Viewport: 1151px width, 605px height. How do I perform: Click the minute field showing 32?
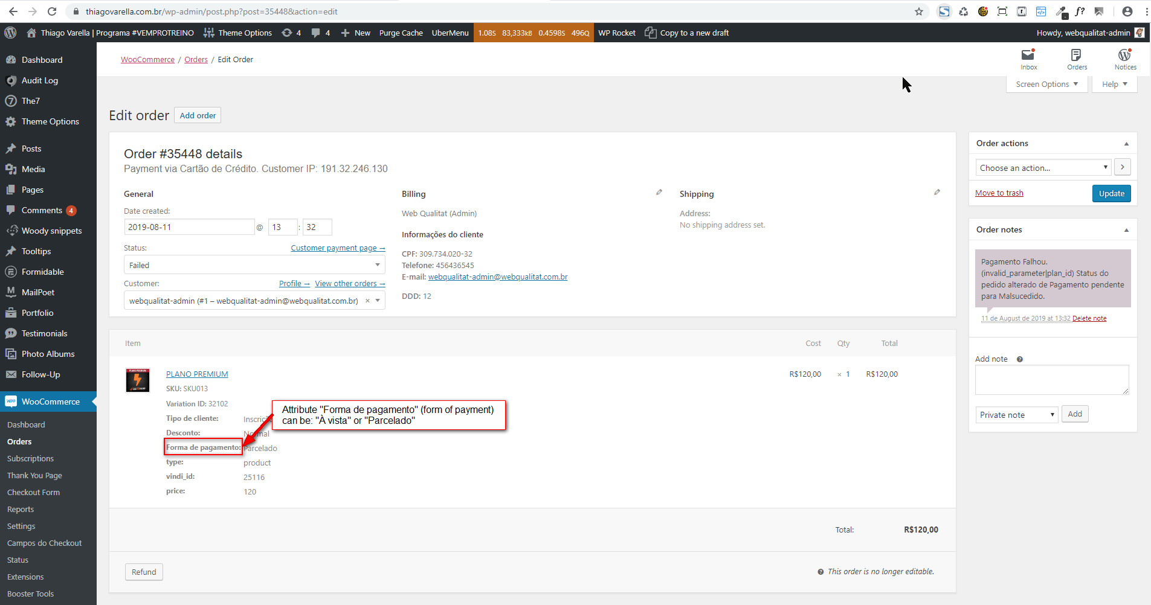tap(317, 227)
